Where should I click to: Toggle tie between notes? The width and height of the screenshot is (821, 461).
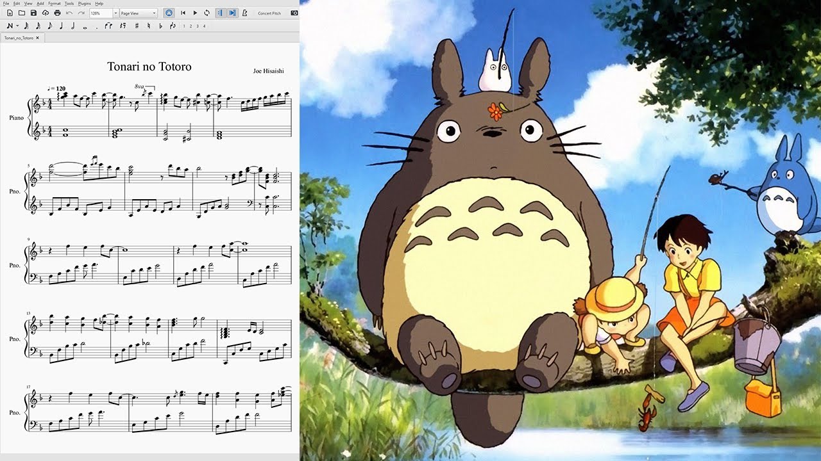(108, 26)
